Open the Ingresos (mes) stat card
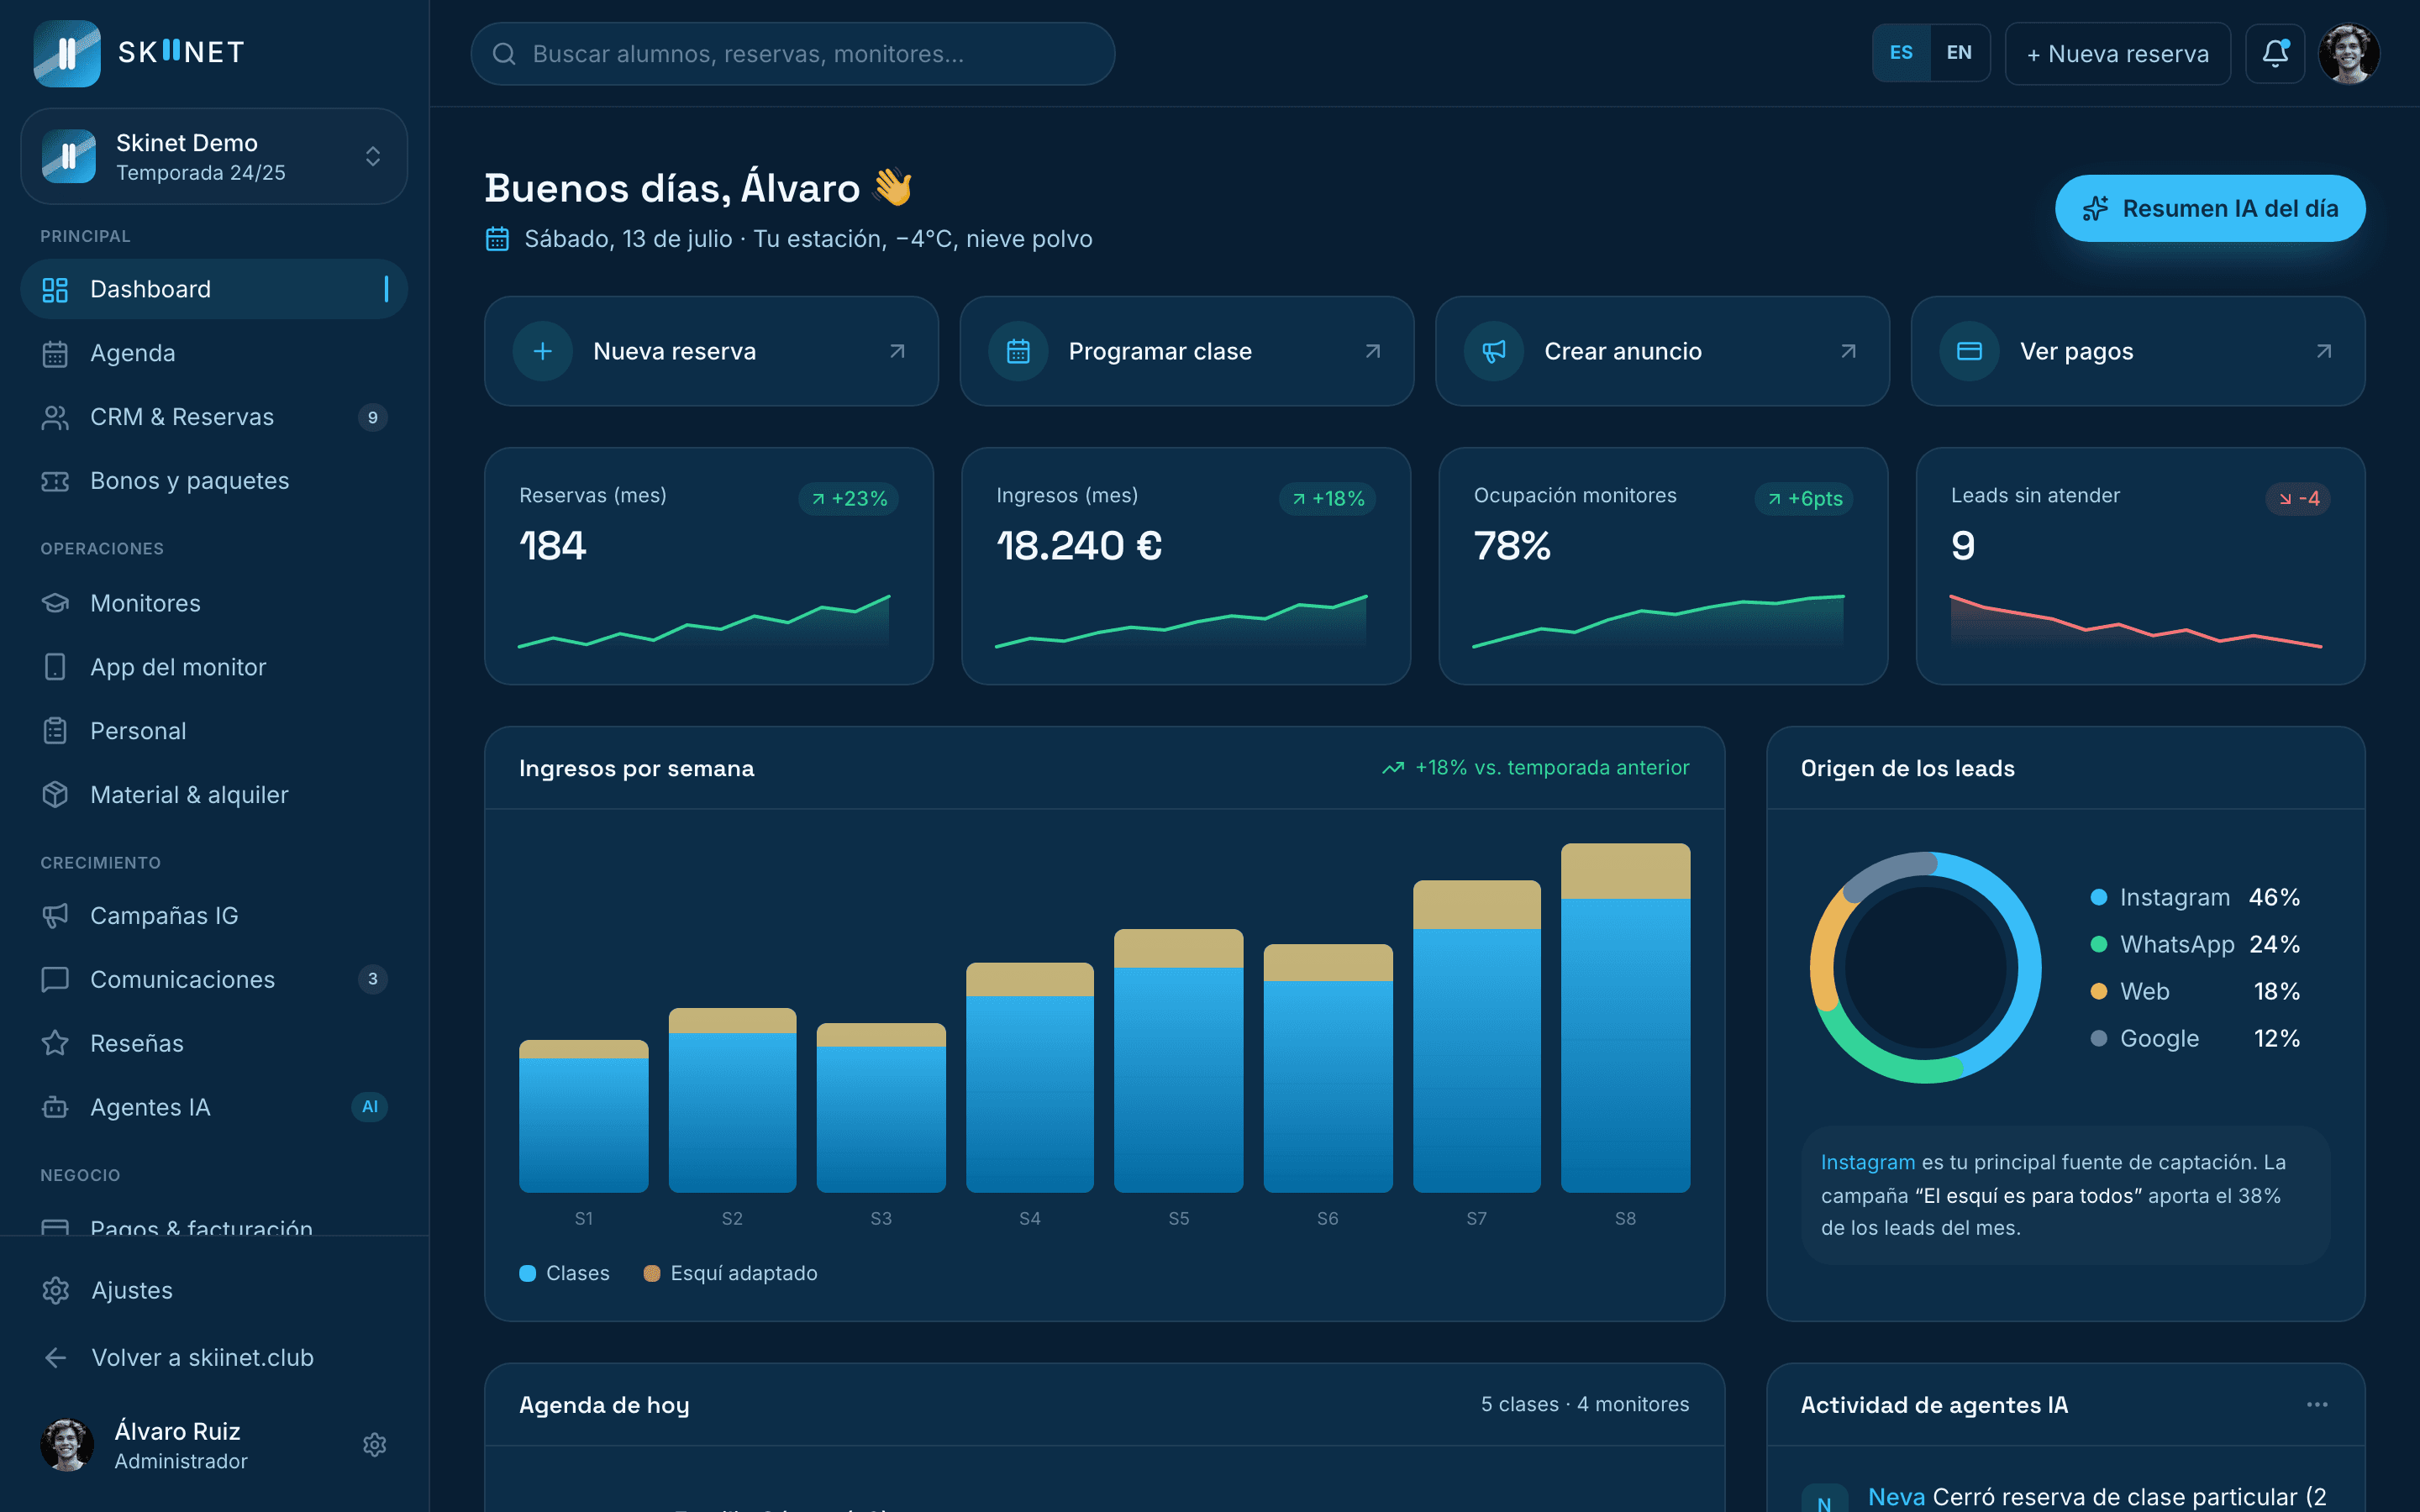 [x=1186, y=566]
